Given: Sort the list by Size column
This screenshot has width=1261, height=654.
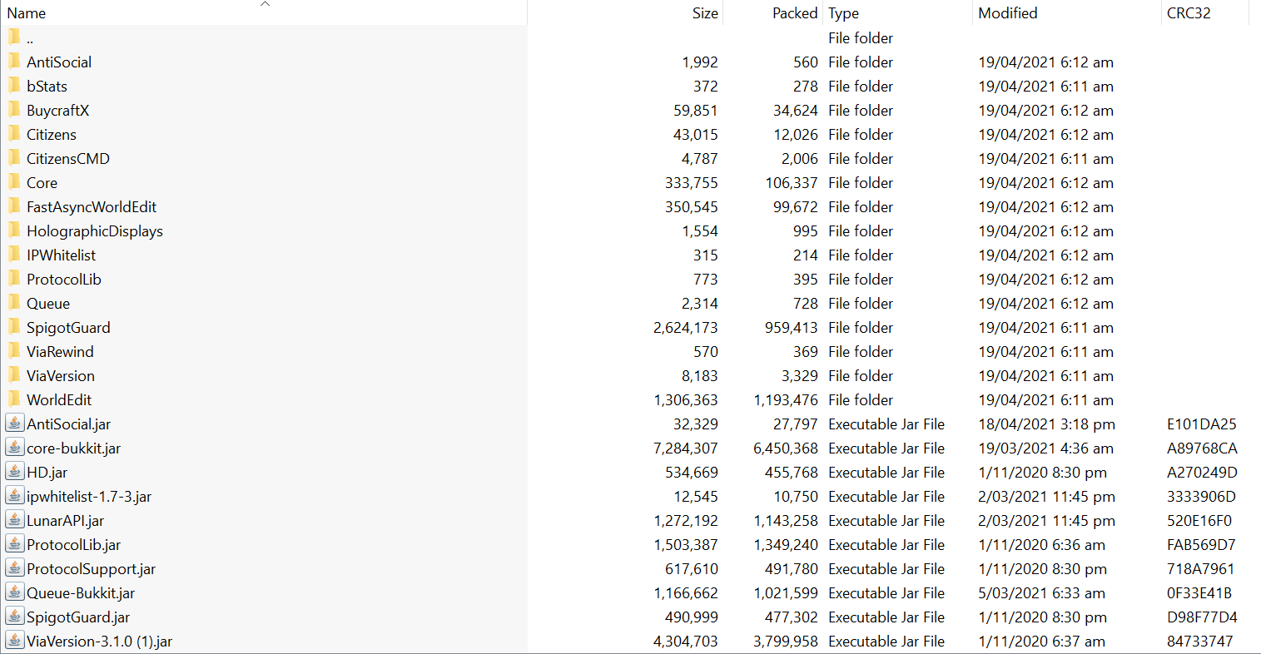Looking at the screenshot, I should pos(704,13).
